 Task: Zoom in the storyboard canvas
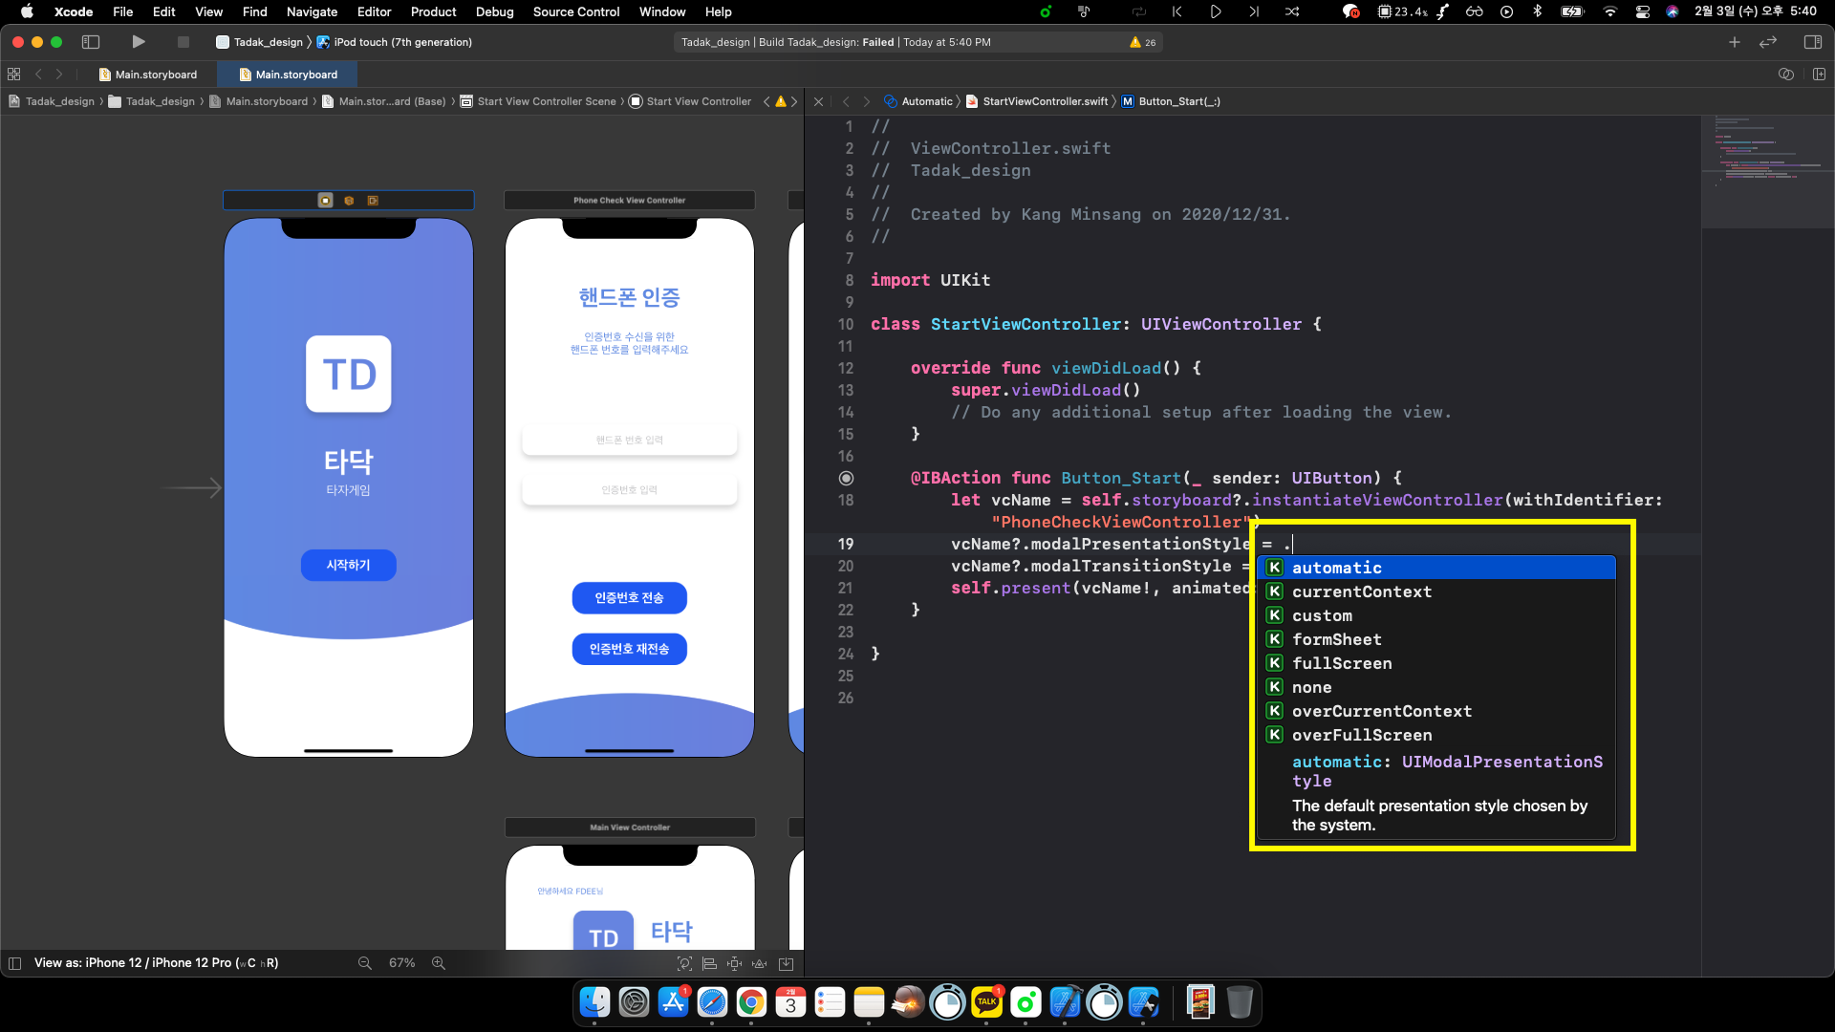(439, 963)
